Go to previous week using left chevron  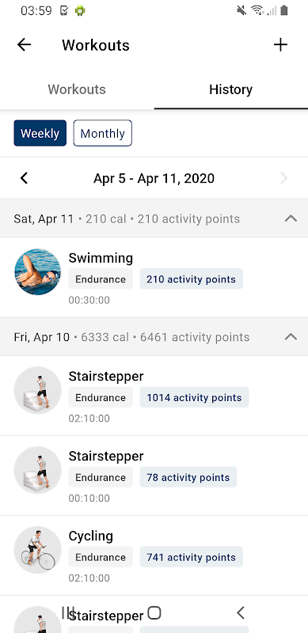pos(25,178)
